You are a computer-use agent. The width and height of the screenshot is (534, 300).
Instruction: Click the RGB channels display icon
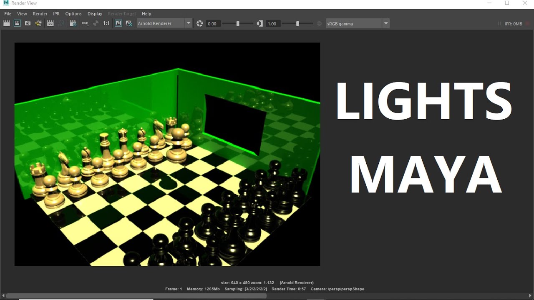click(85, 23)
